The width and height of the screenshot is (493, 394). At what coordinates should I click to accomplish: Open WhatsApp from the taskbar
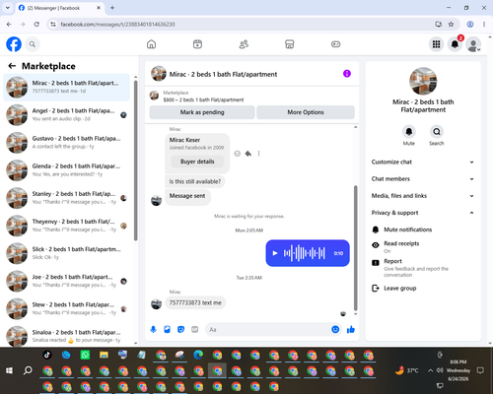[85, 355]
